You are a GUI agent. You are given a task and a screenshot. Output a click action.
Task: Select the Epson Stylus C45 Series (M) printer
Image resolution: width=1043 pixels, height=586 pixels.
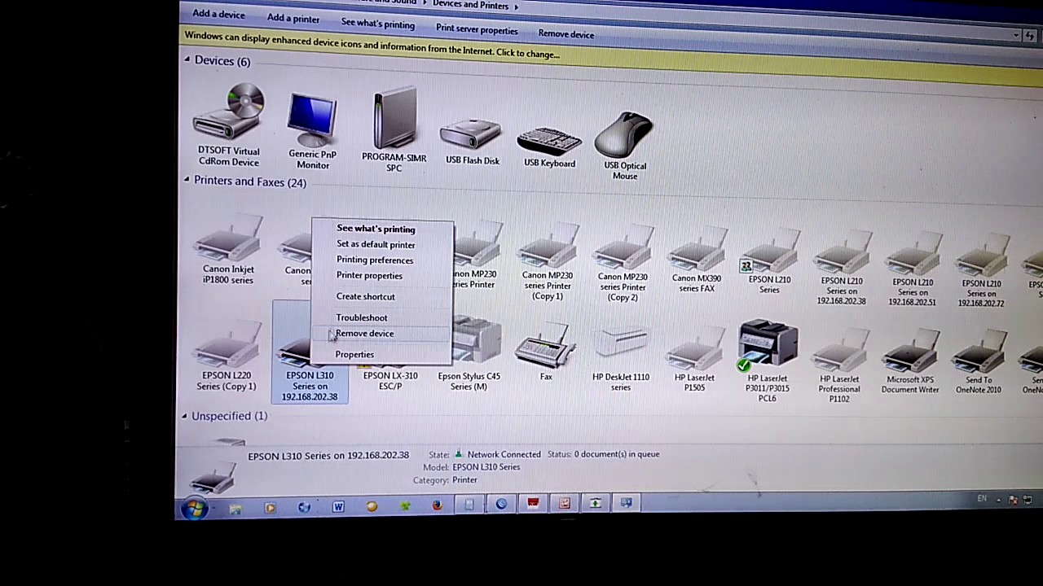(x=469, y=354)
